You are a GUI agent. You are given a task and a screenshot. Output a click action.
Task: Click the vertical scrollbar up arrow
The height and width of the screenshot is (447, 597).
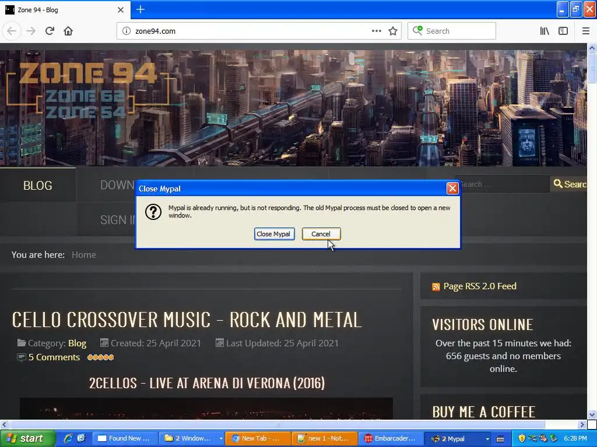(x=592, y=48)
